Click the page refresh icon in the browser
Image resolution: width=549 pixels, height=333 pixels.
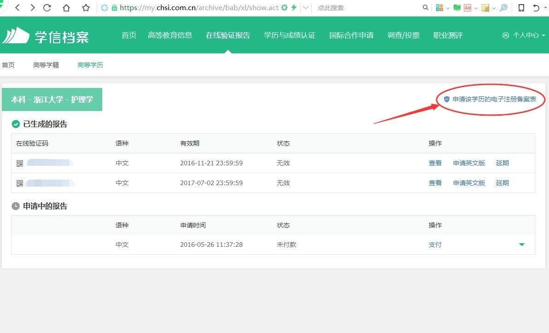tap(47, 7)
